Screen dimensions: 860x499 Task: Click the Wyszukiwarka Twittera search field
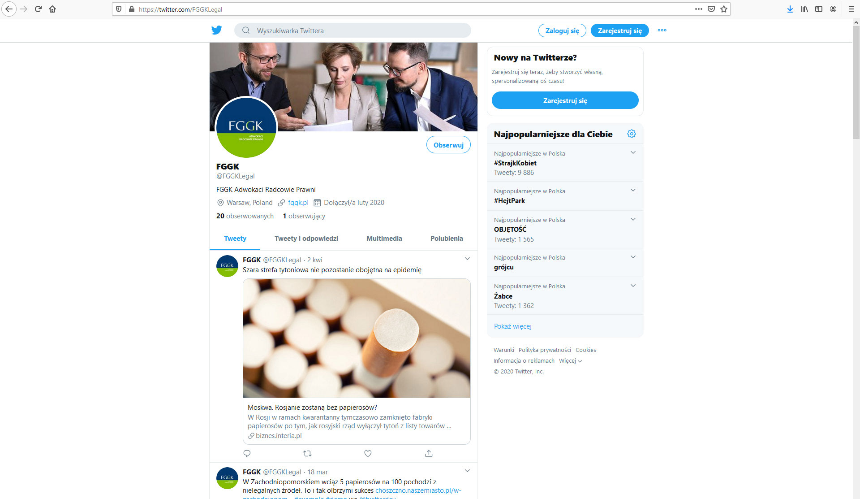(353, 30)
